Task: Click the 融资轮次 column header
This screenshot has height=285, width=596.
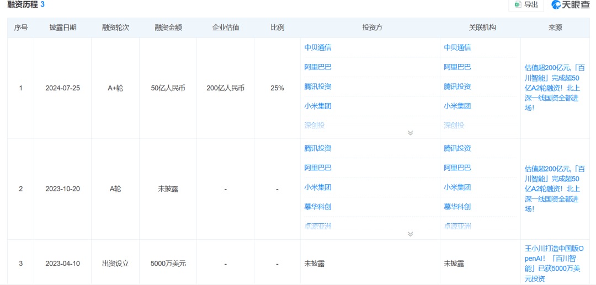Action: point(115,28)
